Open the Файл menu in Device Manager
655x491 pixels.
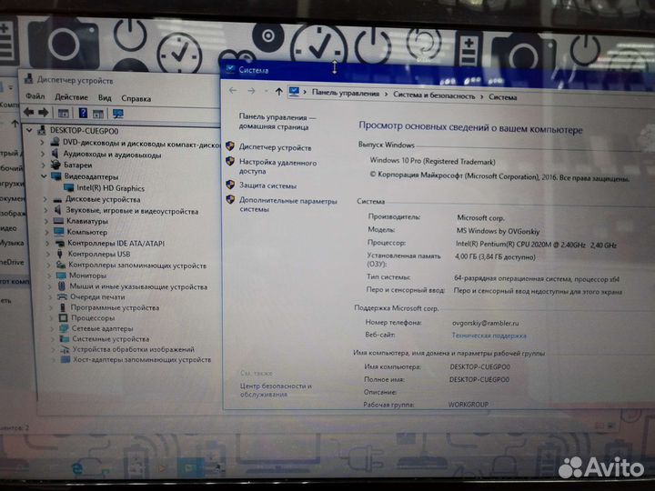coord(35,96)
